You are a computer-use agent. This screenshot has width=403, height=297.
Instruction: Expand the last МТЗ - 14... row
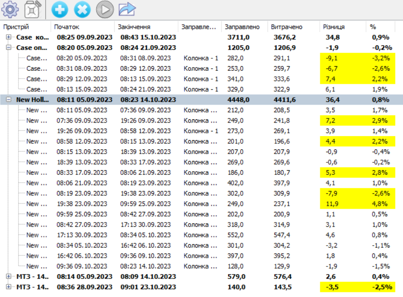9,287
